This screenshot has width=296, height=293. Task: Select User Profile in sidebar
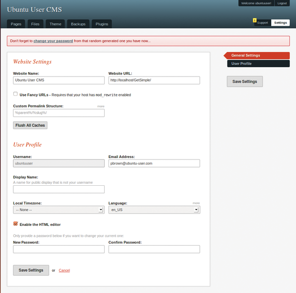point(258,64)
